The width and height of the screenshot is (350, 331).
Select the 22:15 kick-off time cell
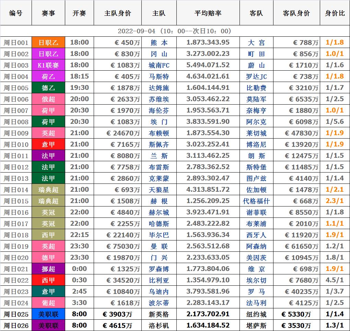click(x=79, y=235)
